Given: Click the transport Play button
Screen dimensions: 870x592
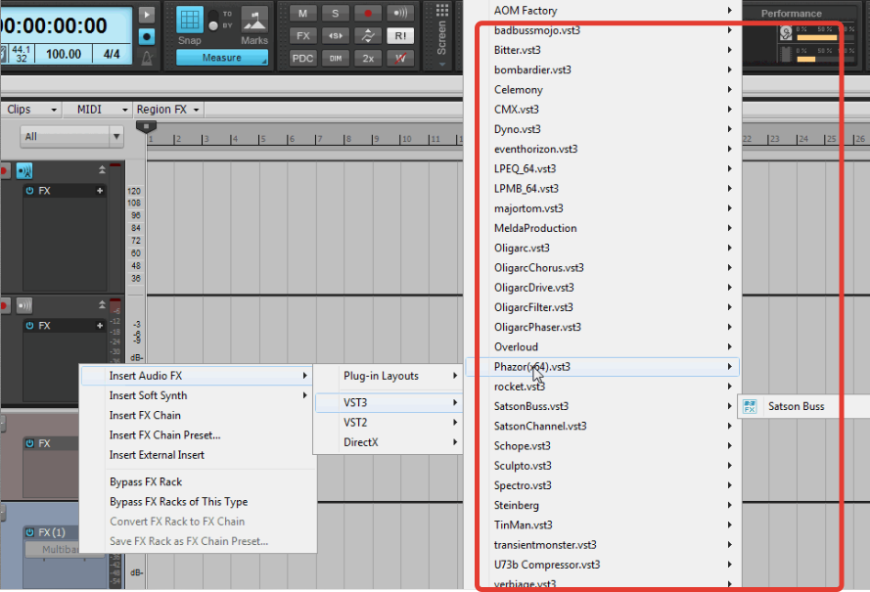Looking at the screenshot, I should click(x=147, y=15).
